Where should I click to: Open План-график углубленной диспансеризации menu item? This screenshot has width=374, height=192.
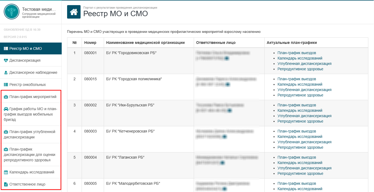point(31,134)
